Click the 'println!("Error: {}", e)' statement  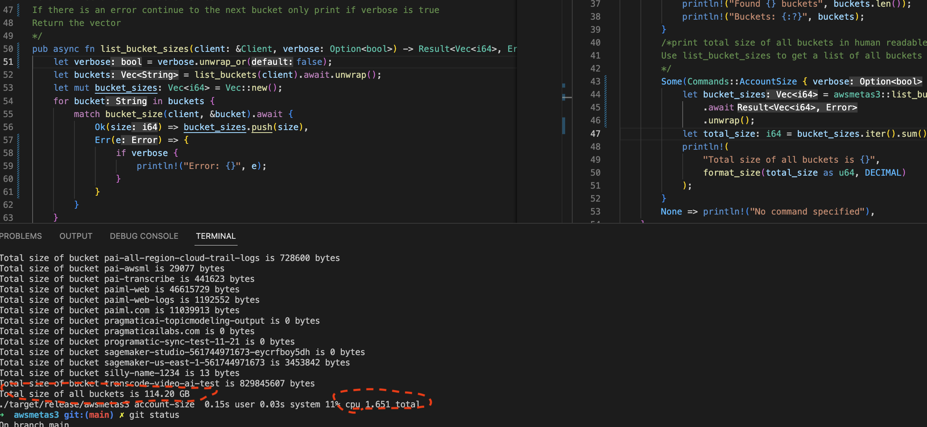[x=201, y=166]
